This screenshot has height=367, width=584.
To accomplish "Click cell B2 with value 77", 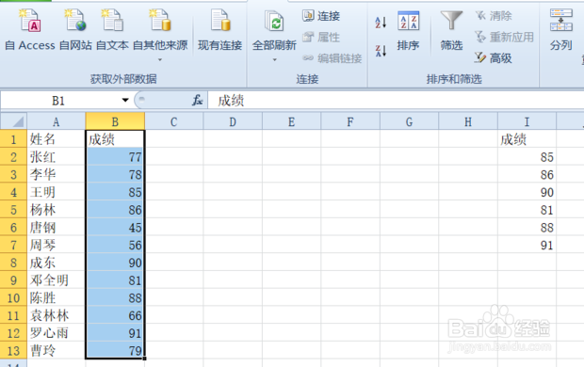I will (115, 157).
